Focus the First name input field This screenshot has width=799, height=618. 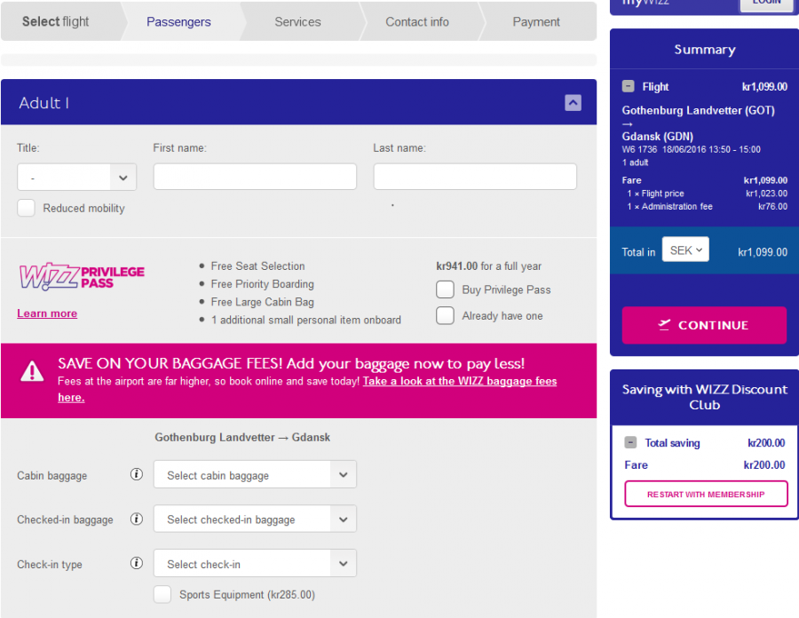point(255,177)
